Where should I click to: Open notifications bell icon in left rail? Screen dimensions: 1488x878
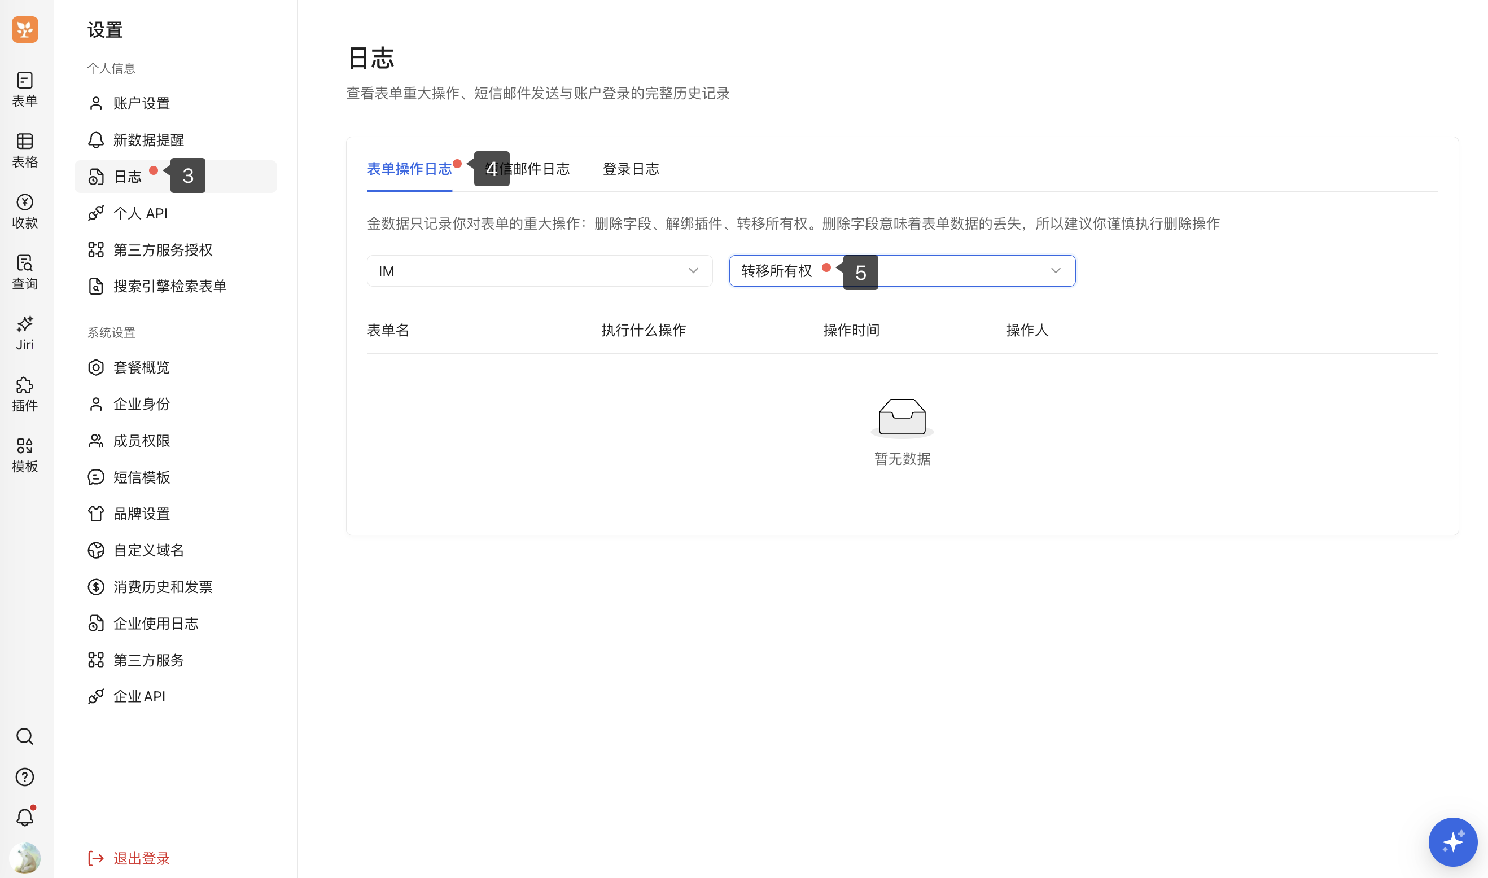click(25, 817)
